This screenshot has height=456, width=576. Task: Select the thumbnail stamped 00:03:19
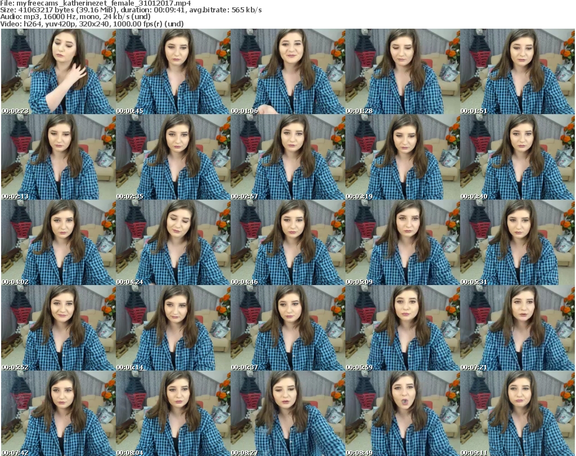pyautogui.click(x=403, y=157)
